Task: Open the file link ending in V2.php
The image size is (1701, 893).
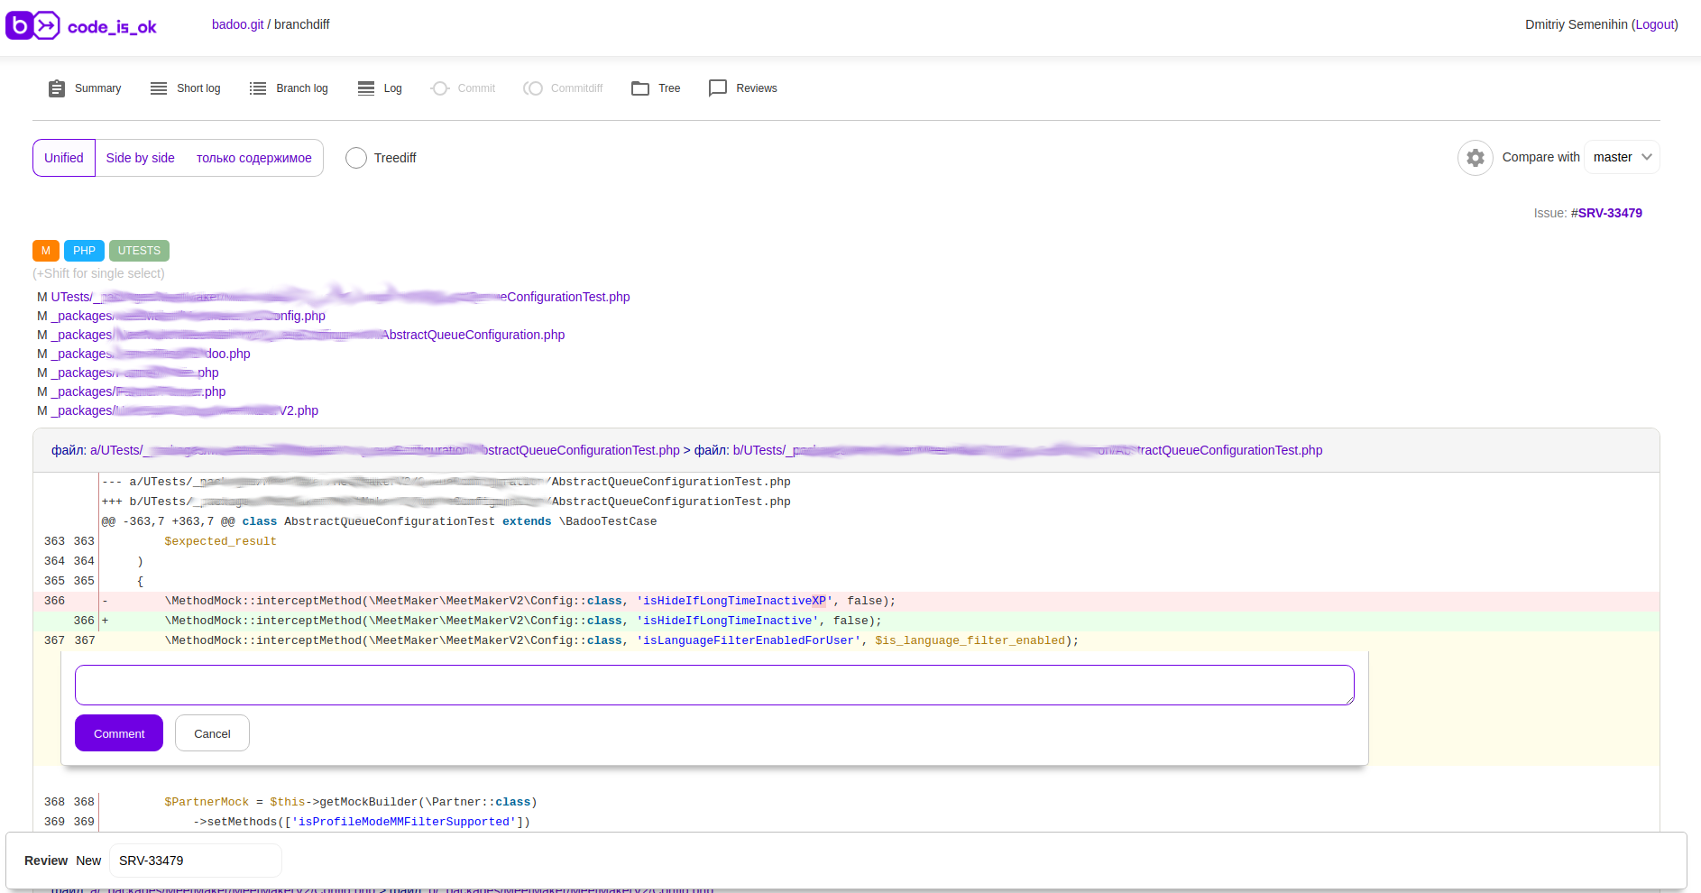Action: pos(184,410)
